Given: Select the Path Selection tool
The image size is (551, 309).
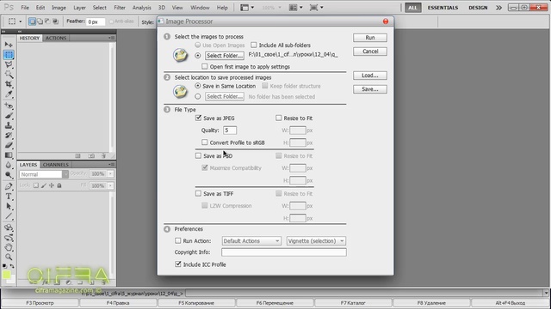Looking at the screenshot, I should (9, 206).
